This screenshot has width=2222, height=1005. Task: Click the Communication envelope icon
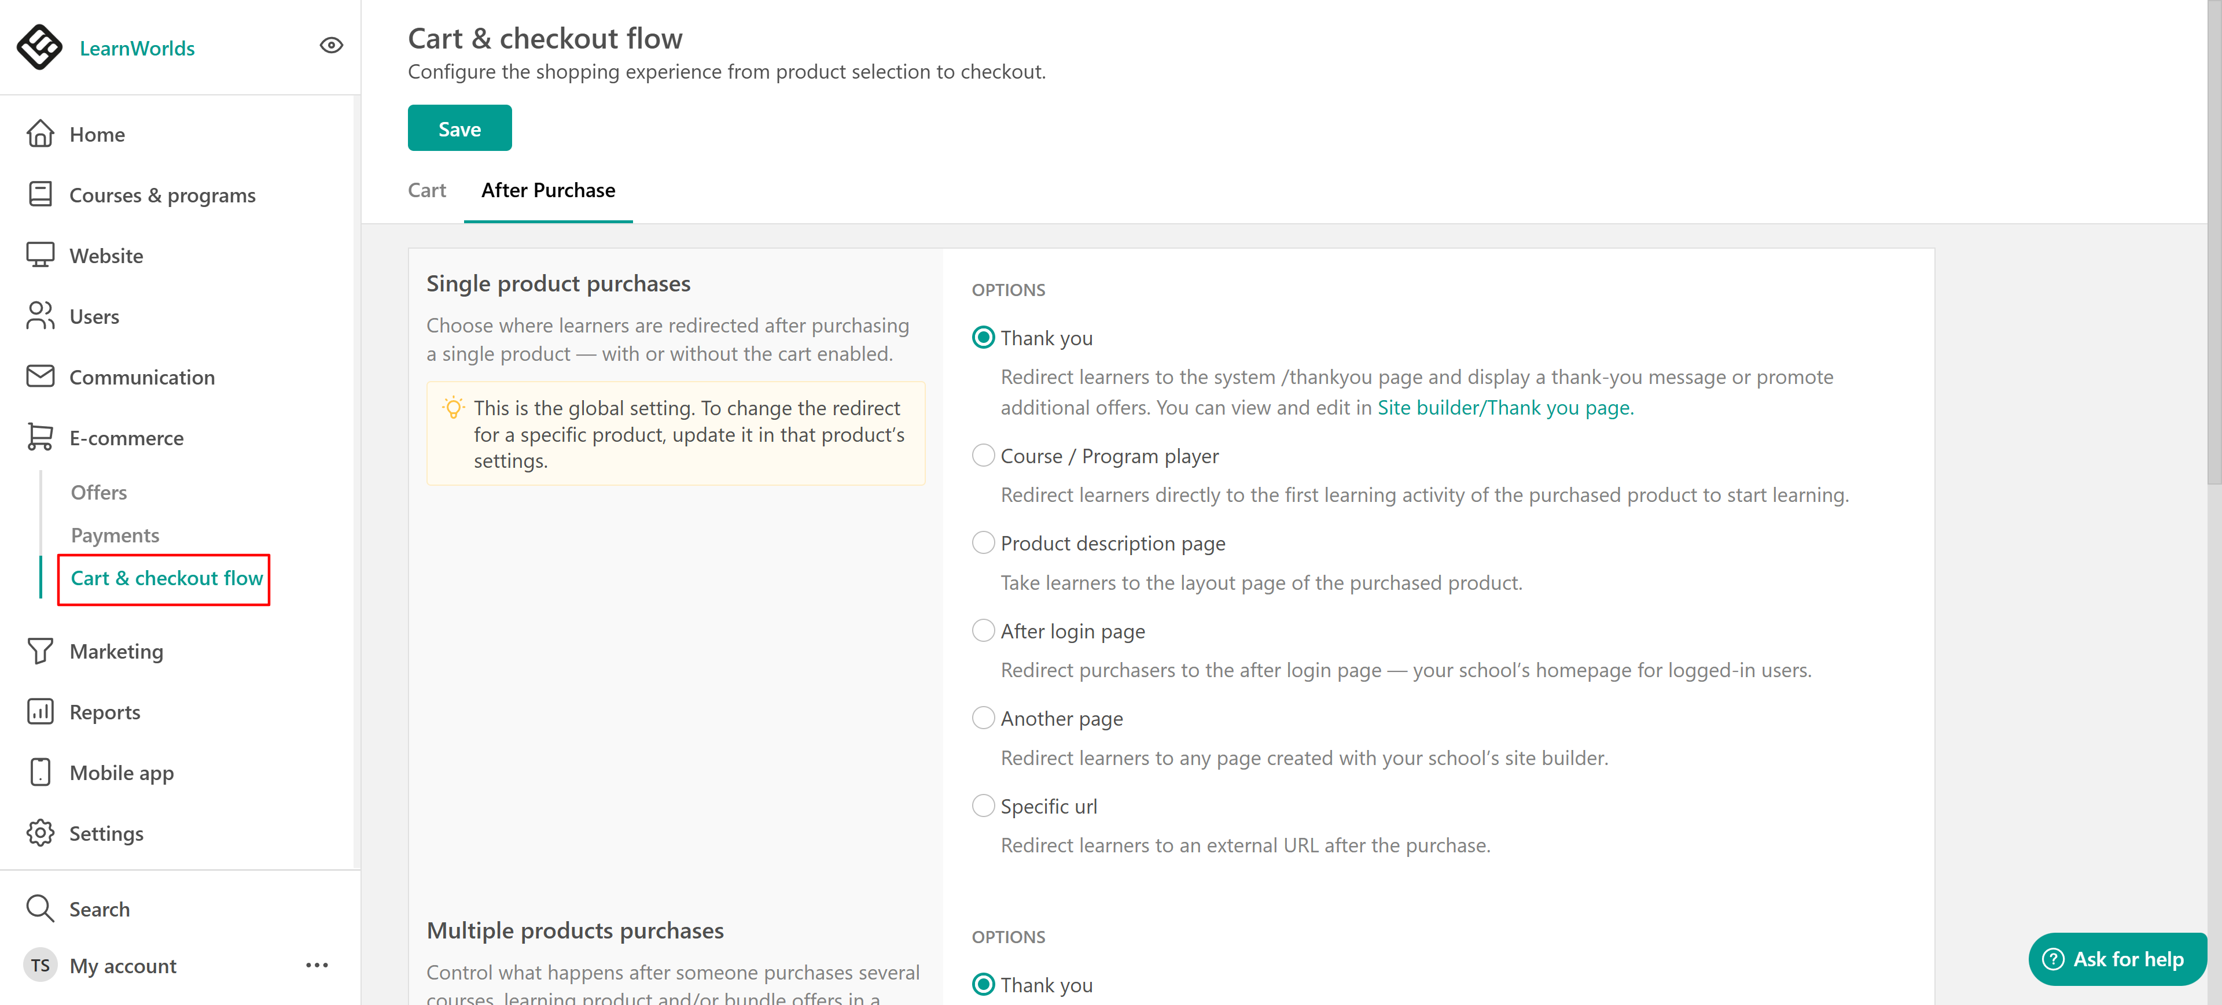40,376
